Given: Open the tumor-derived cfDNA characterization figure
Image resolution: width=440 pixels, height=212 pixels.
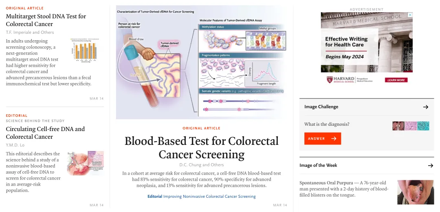Looking at the screenshot, I should click(202, 62).
